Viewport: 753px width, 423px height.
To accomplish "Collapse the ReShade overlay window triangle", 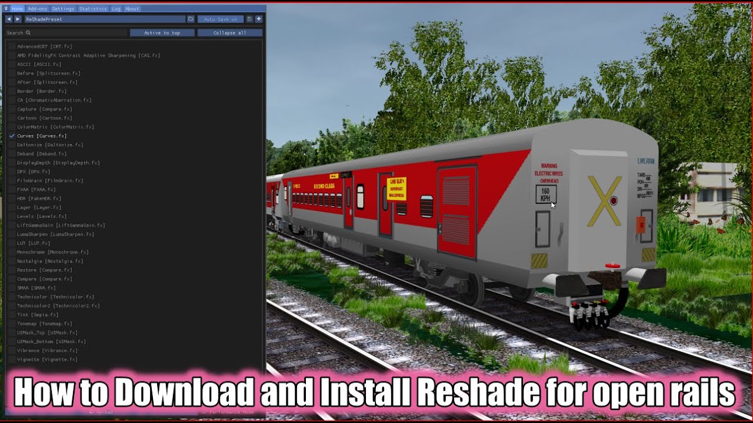I will click(6, 9).
